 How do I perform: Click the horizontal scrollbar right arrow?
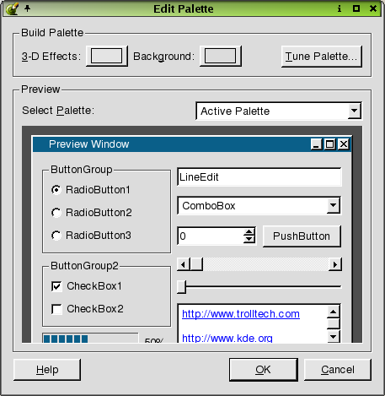335,264
